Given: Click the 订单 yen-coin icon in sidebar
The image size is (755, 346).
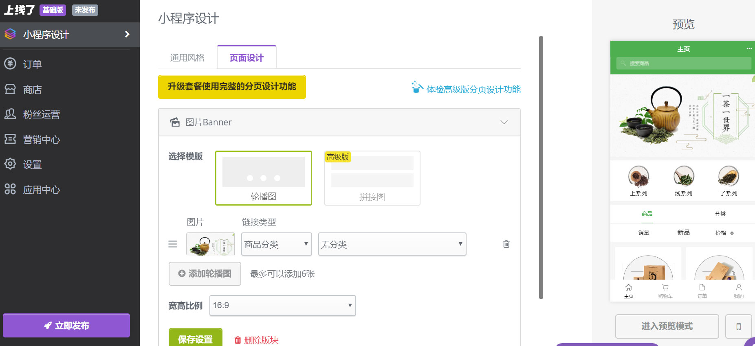Looking at the screenshot, I should (10, 64).
